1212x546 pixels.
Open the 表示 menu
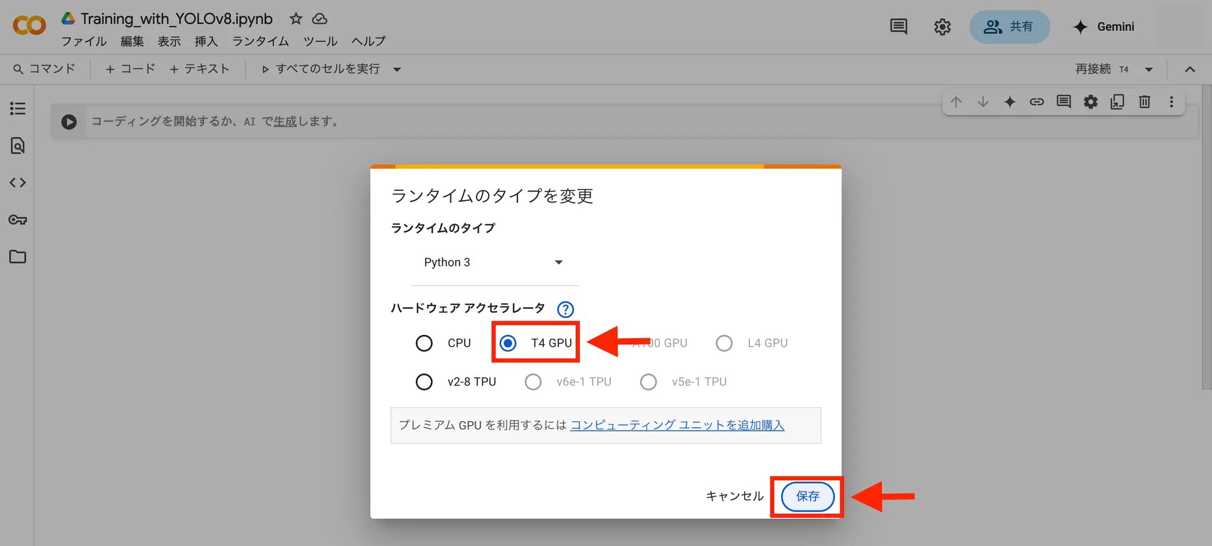tap(169, 41)
